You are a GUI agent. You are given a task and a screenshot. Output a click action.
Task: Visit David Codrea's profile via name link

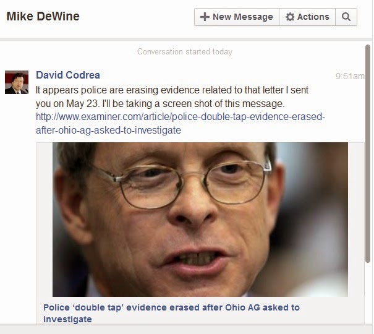(x=68, y=75)
